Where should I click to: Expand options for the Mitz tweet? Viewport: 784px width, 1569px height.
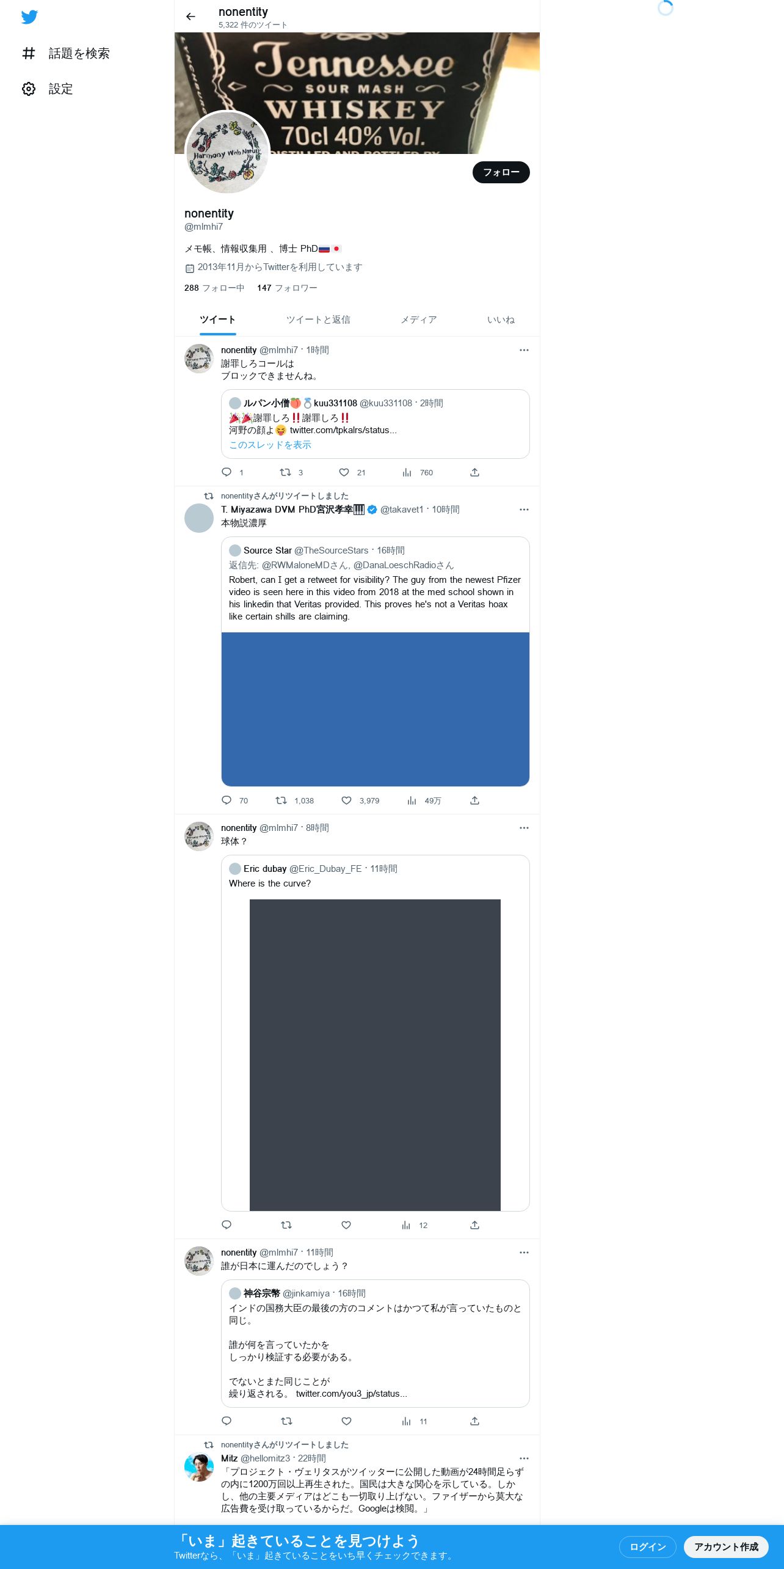524,1458
